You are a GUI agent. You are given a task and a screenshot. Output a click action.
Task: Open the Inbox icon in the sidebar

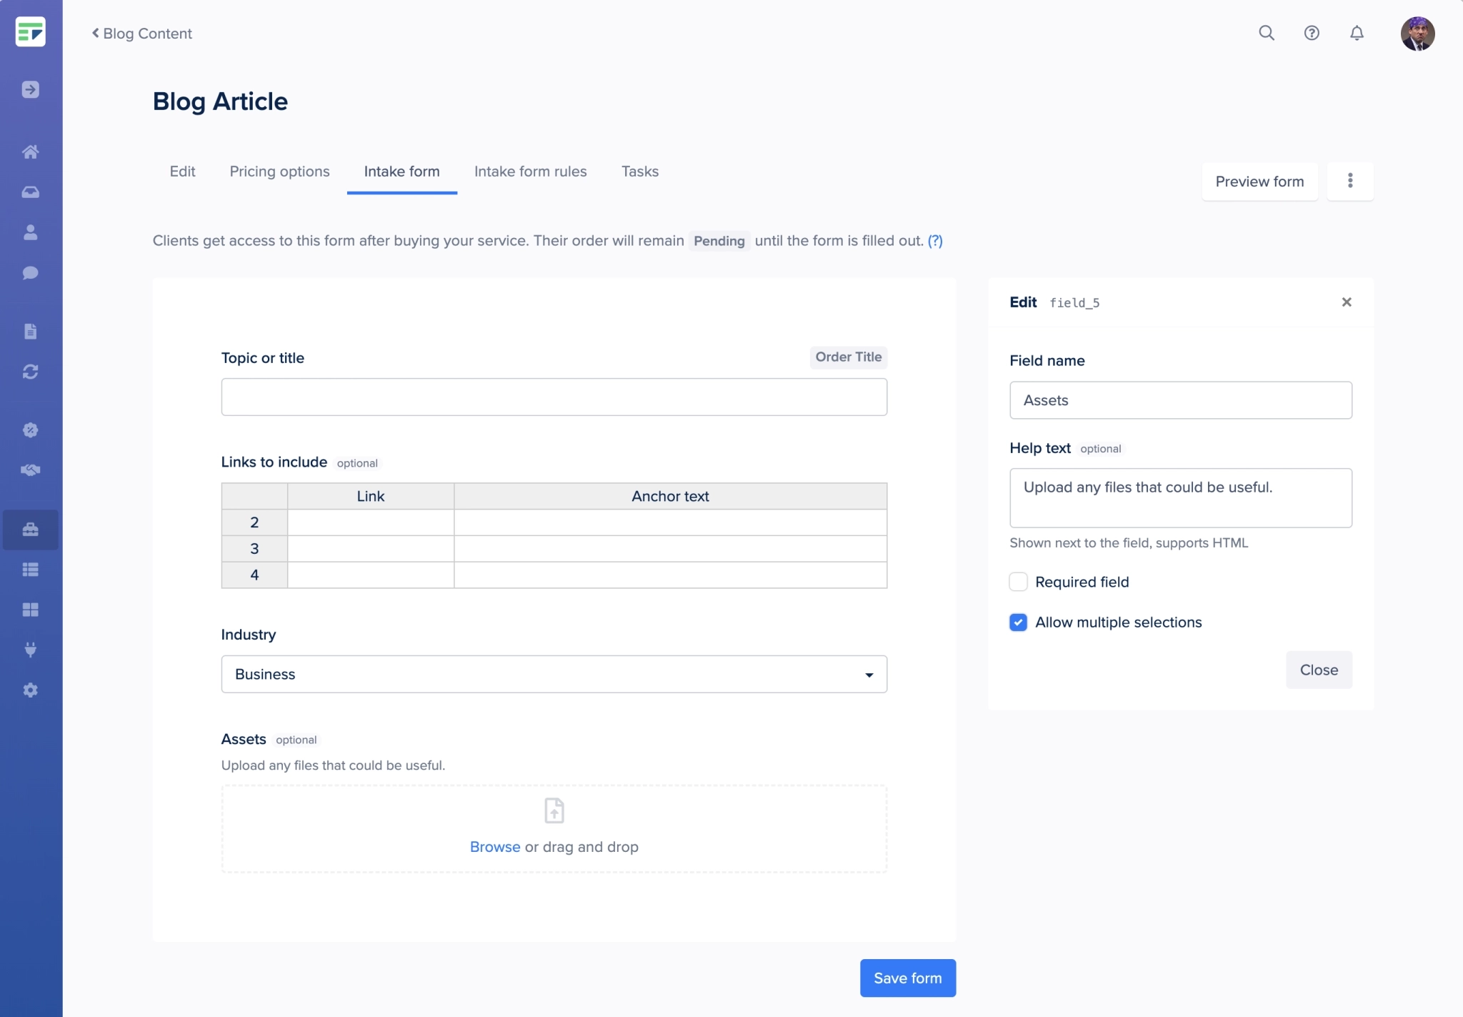coord(30,192)
